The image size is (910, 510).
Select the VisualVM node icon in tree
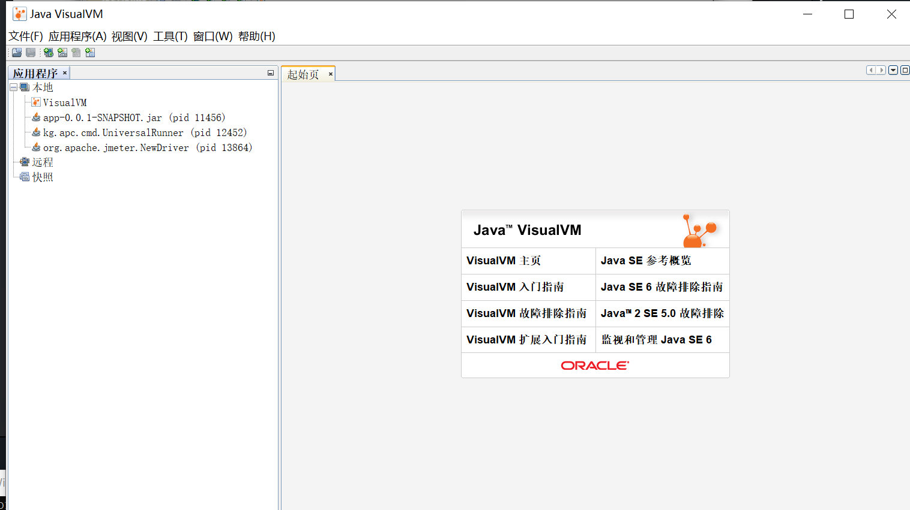[36, 102]
